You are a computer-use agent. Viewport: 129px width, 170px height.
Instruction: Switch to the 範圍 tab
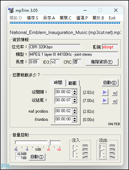pos(72,83)
